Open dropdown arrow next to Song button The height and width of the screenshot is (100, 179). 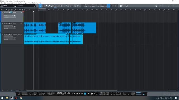[x=171, y=6]
